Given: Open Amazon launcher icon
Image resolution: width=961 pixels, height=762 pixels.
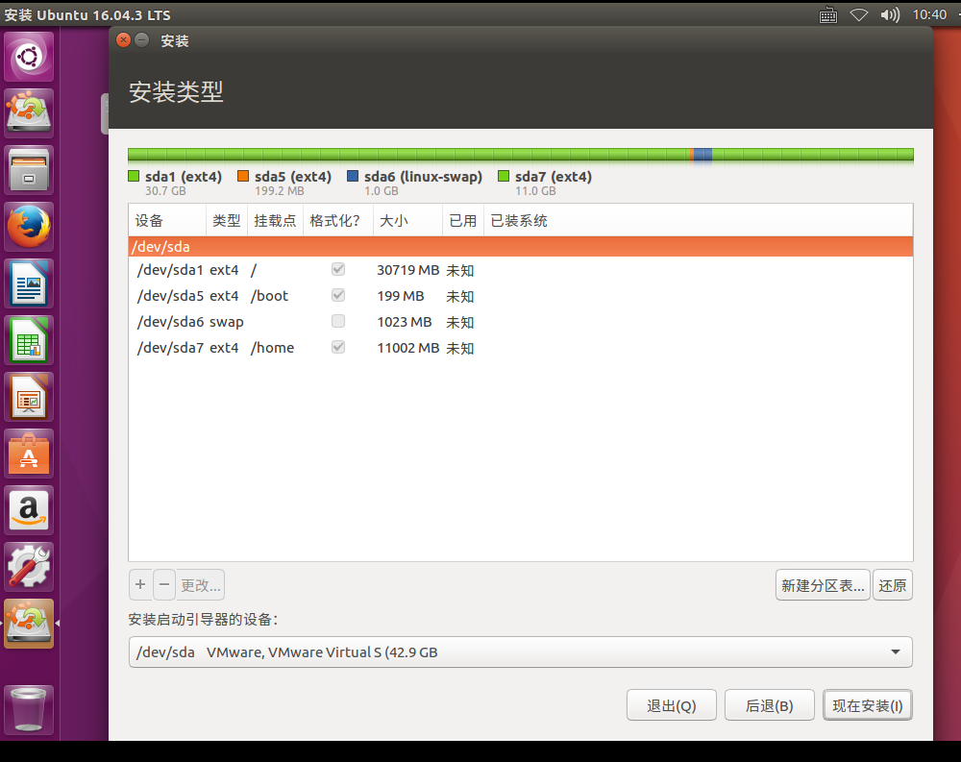Looking at the screenshot, I should point(29,510).
